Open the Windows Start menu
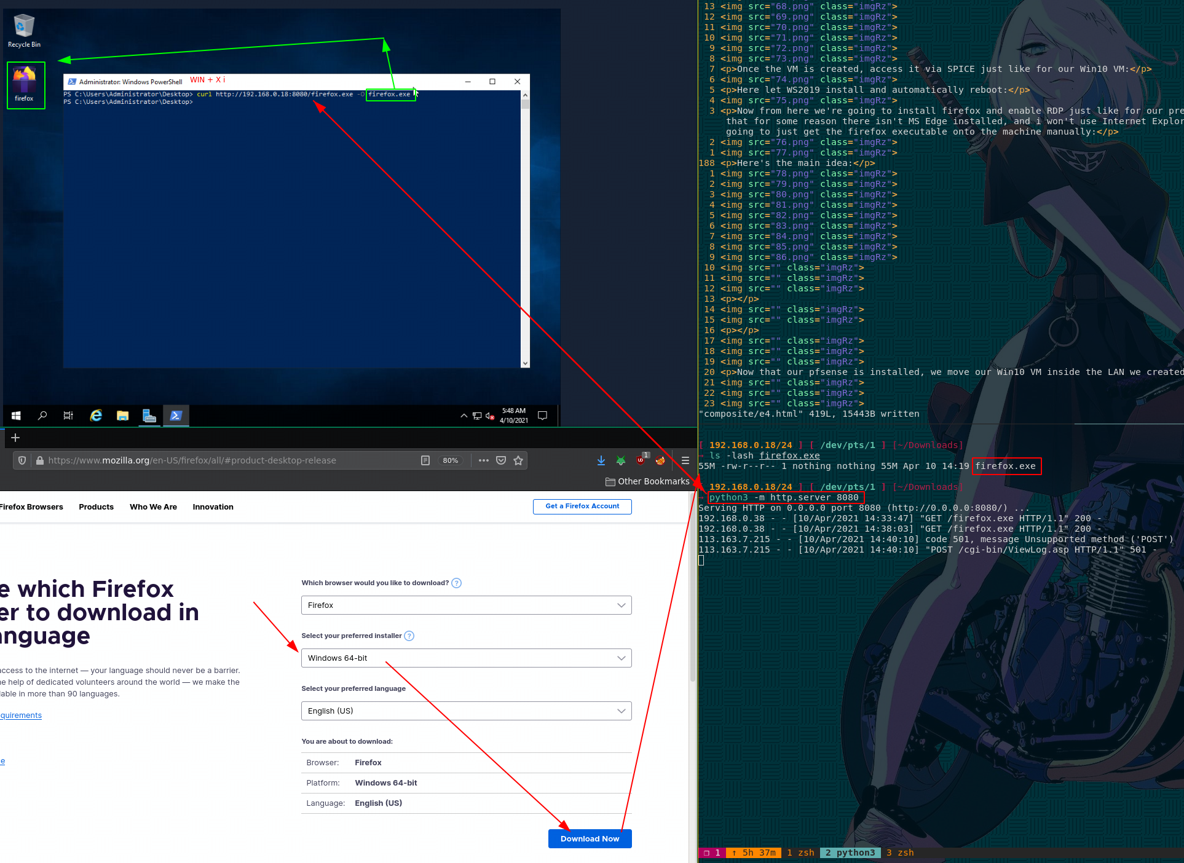 tap(16, 416)
